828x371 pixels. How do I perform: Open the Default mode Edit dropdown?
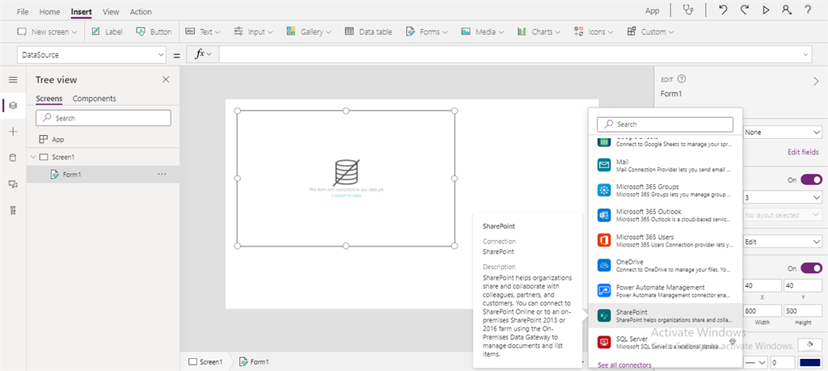pyautogui.click(x=782, y=242)
